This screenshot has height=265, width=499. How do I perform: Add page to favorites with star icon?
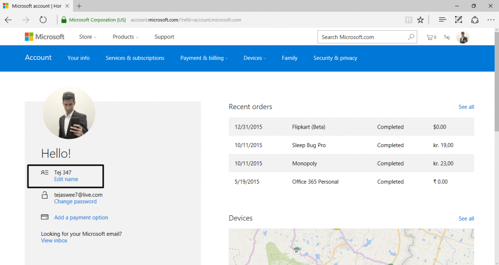click(421, 19)
